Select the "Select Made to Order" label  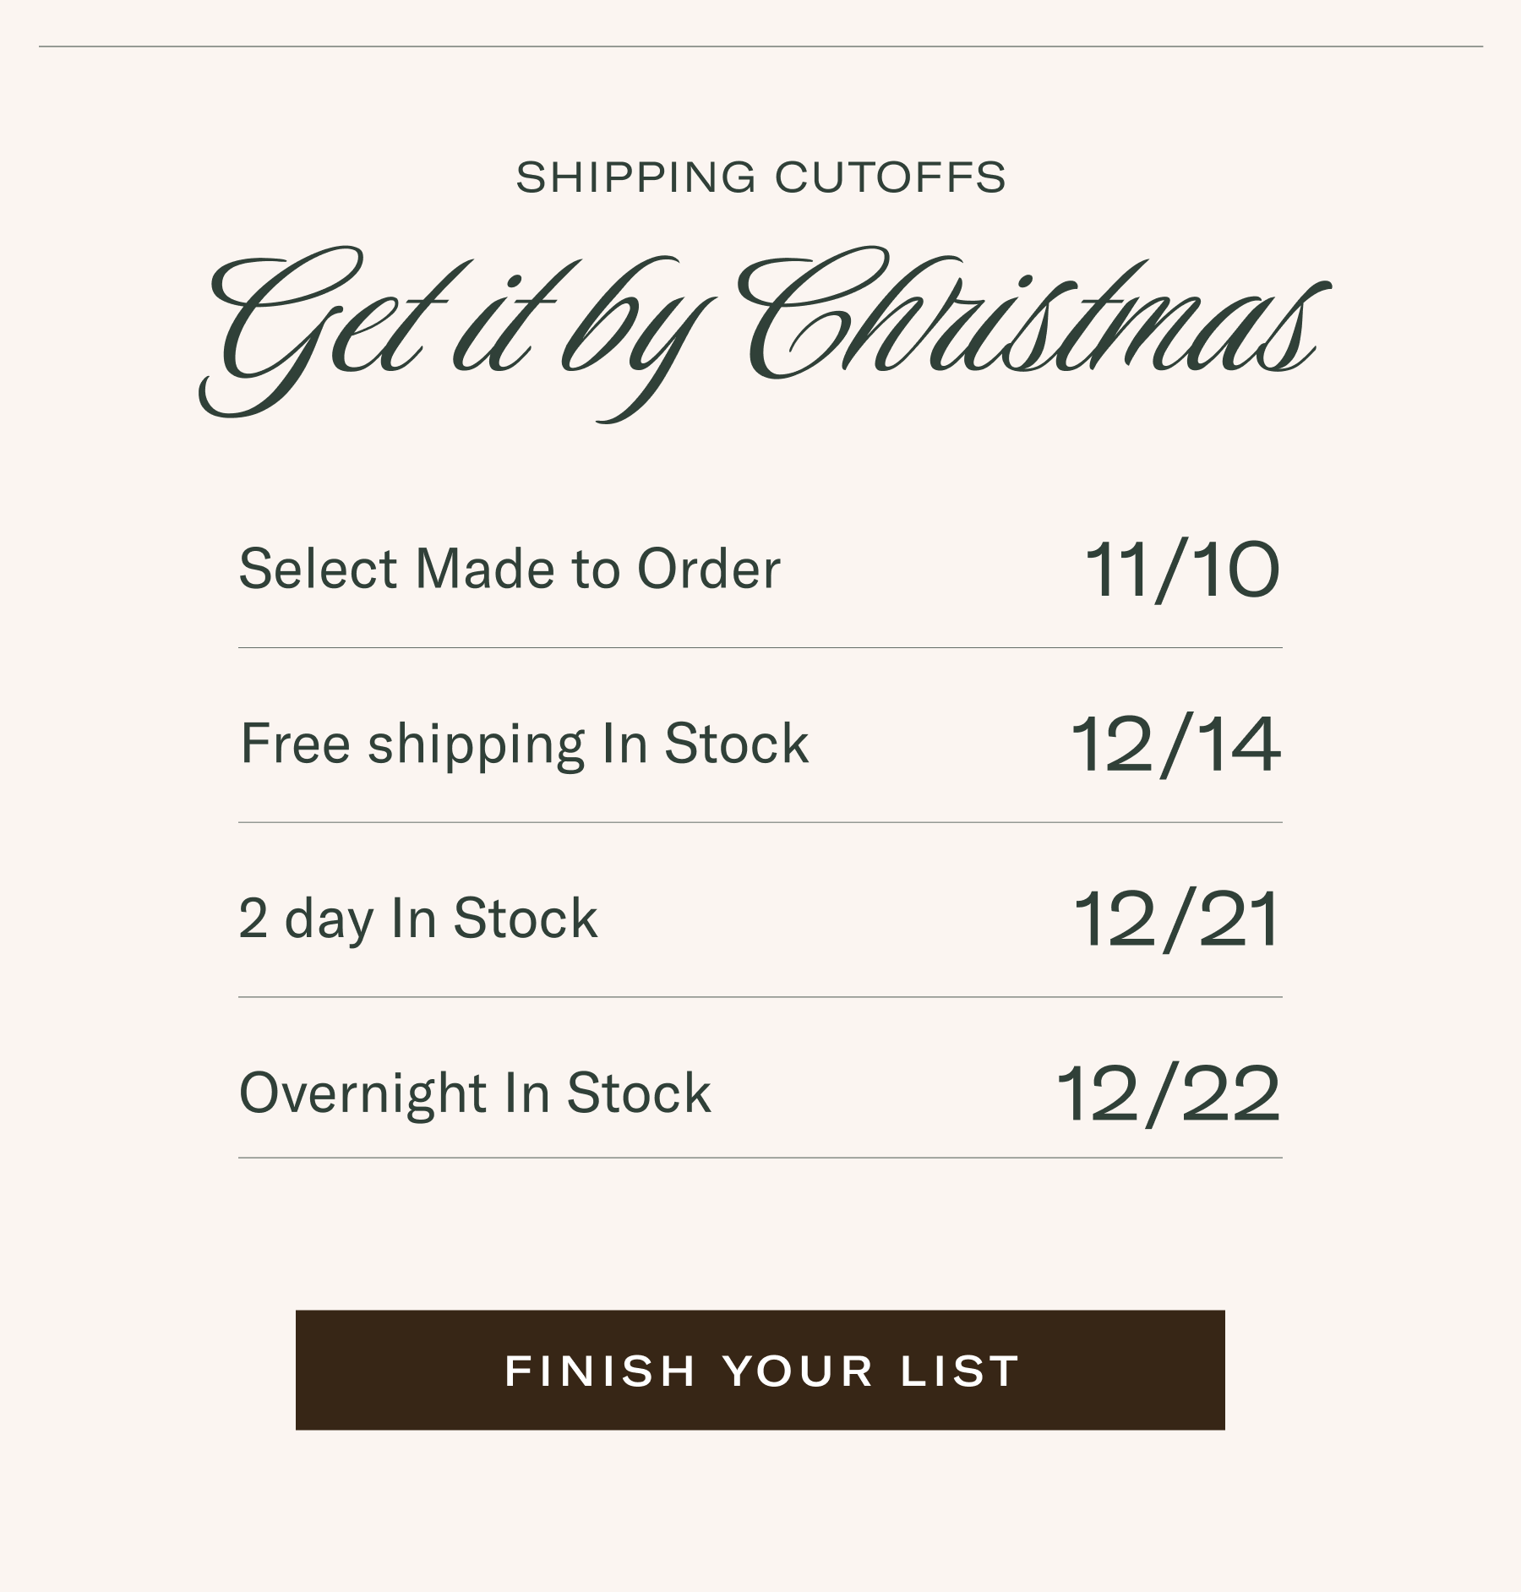[510, 569]
